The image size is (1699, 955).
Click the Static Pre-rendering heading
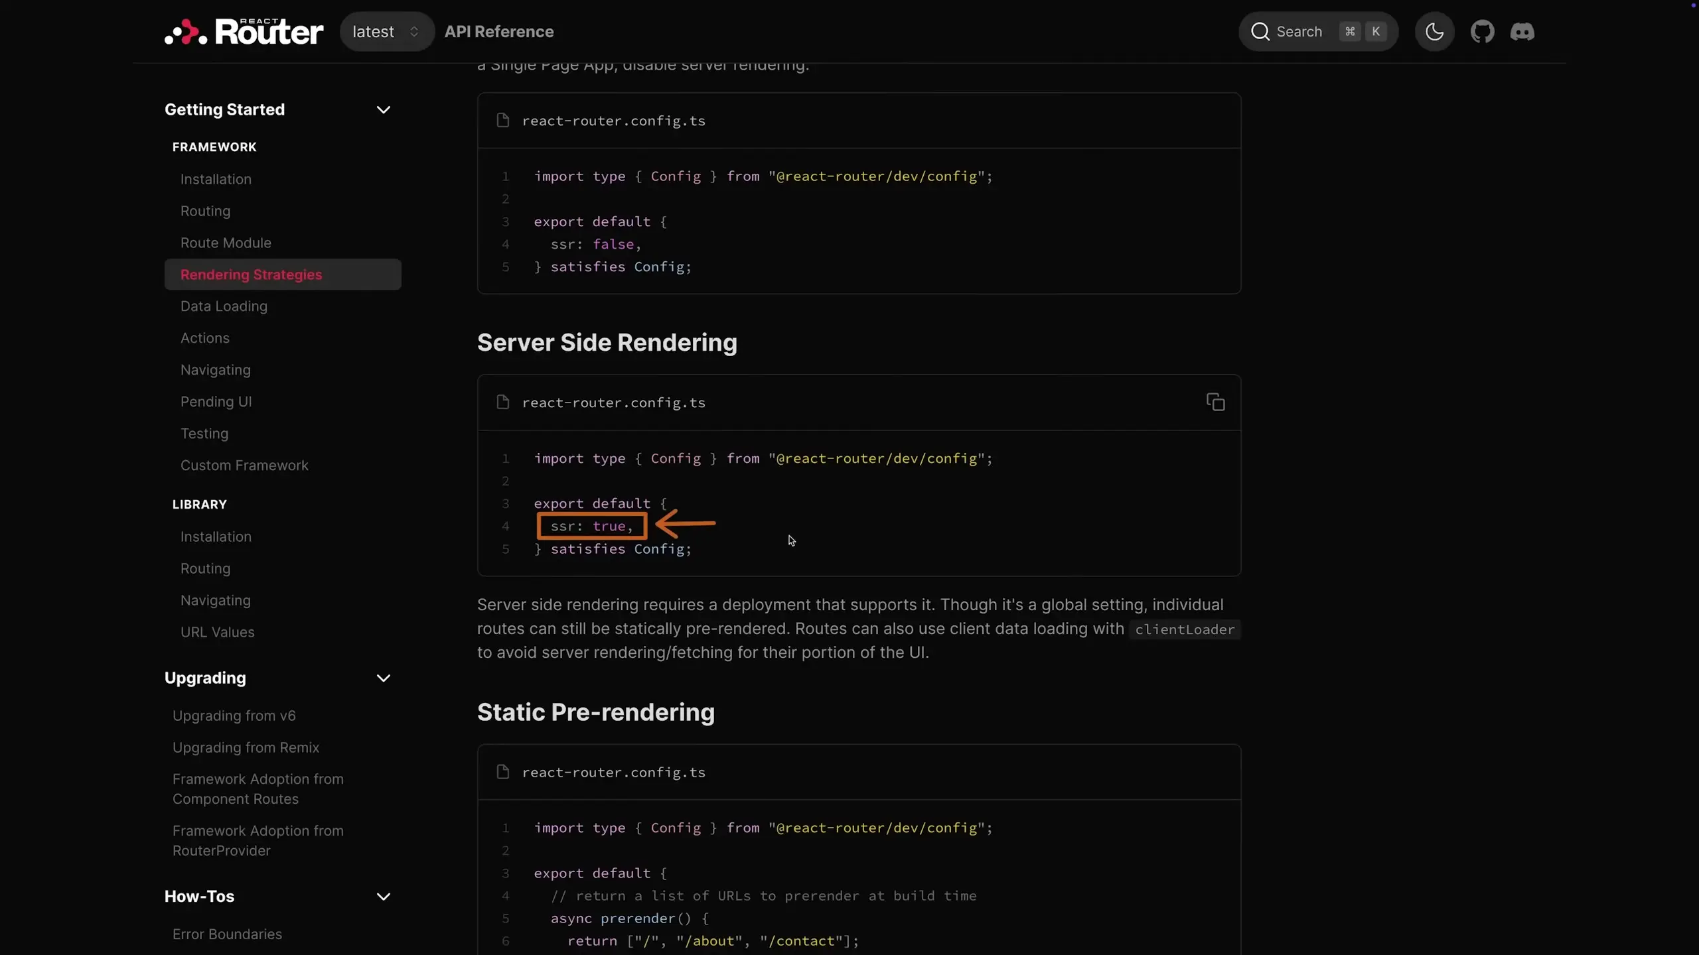pyautogui.click(x=595, y=712)
